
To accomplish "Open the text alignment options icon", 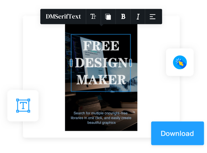I will 152,17.
